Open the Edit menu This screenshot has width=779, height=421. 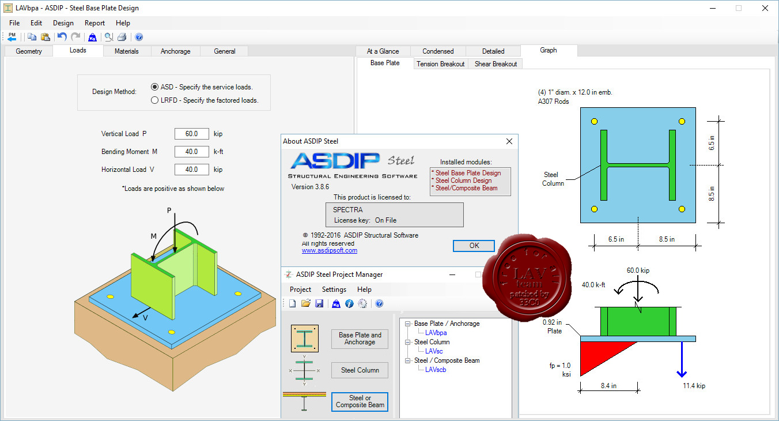pyautogui.click(x=36, y=23)
